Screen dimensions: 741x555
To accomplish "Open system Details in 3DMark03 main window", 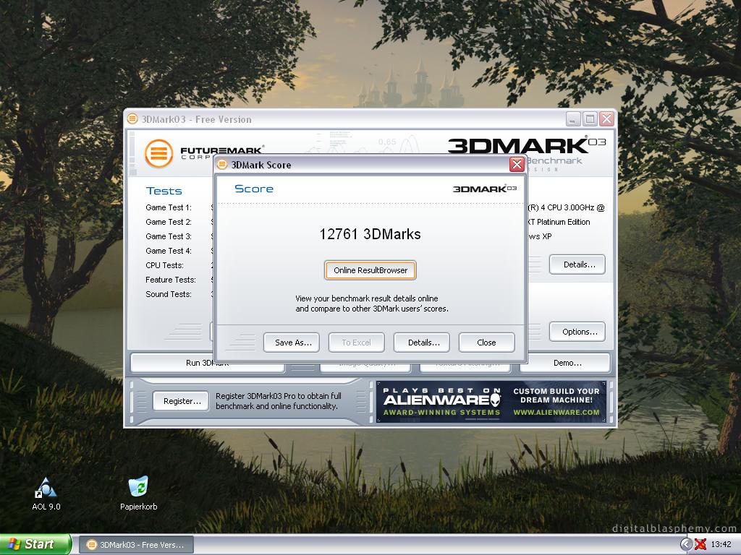I will (x=577, y=264).
